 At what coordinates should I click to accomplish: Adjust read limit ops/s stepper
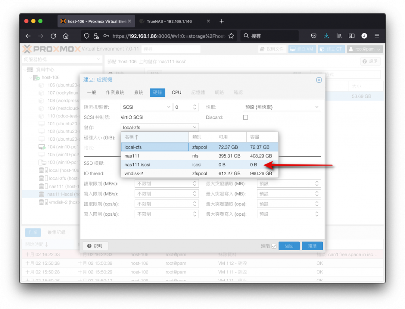point(195,204)
